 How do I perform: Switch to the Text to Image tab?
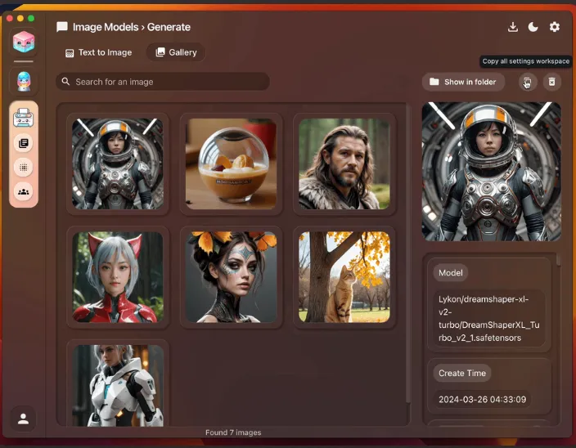(x=98, y=52)
